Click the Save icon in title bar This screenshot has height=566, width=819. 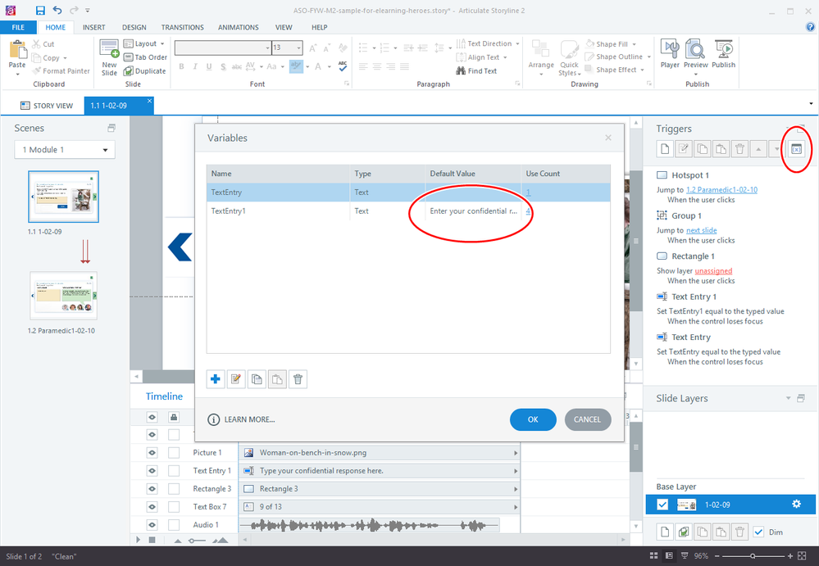tap(40, 11)
